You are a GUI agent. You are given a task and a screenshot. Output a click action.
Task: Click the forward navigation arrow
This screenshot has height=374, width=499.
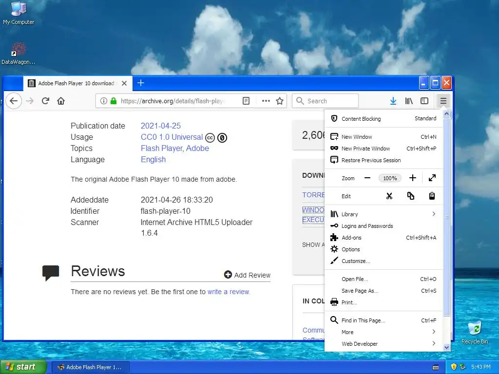30,101
